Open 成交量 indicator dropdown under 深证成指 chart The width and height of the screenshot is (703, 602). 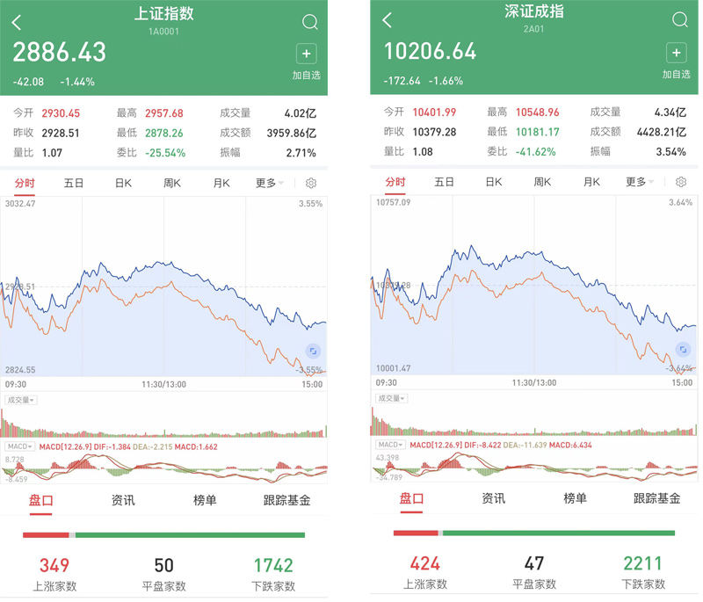click(391, 398)
